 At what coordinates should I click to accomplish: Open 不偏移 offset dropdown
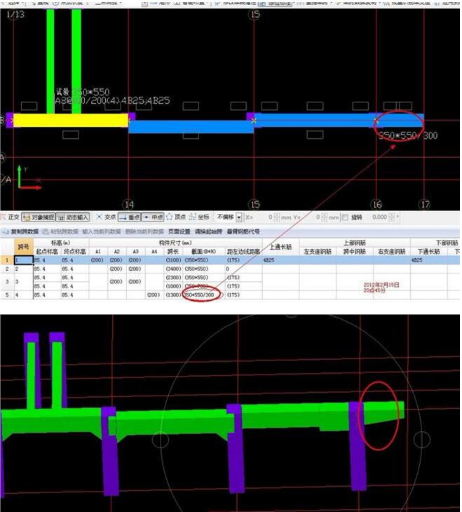coord(239,218)
